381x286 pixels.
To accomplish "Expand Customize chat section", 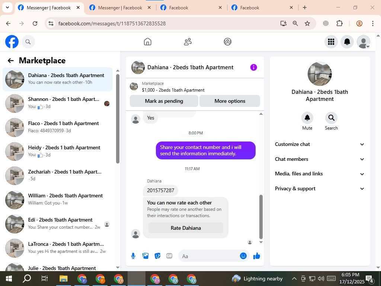I will [320, 144].
